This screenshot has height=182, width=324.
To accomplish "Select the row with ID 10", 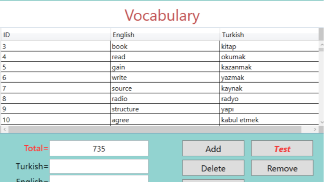I will 160,120.
